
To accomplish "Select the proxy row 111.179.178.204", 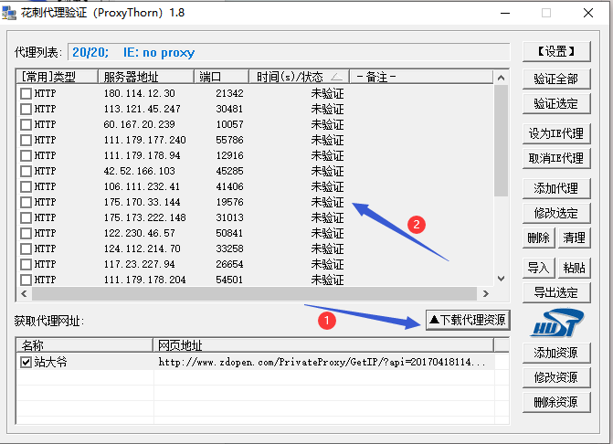I will [144, 280].
